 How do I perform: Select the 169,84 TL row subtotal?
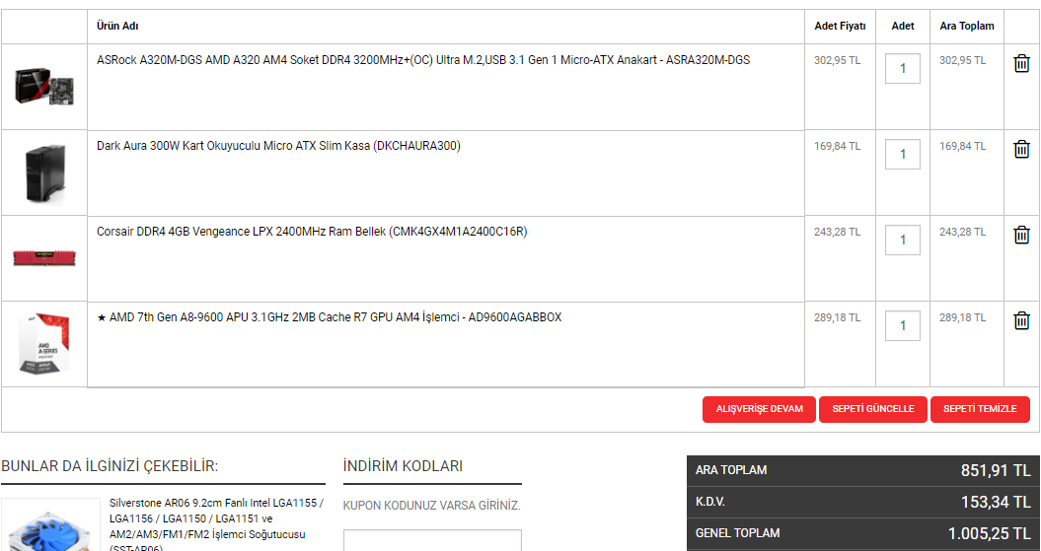(x=963, y=146)
